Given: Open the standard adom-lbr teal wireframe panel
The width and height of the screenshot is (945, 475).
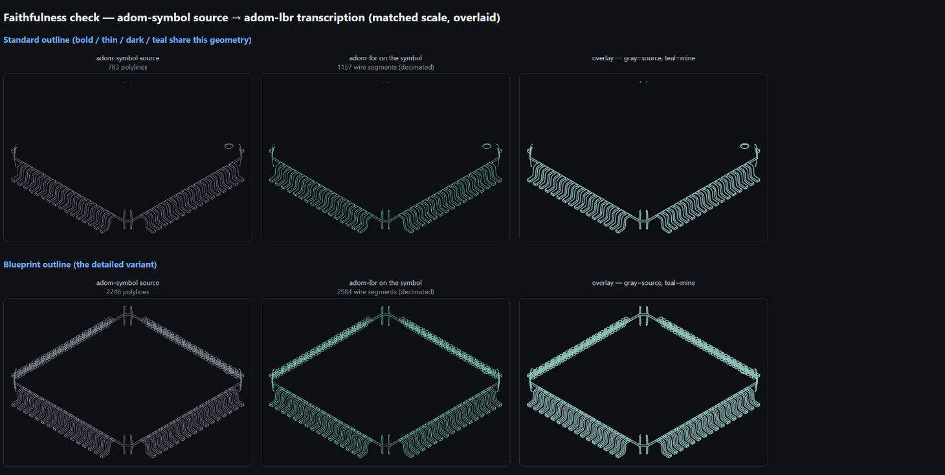Looking at the screenshot, I should (386, 157).
